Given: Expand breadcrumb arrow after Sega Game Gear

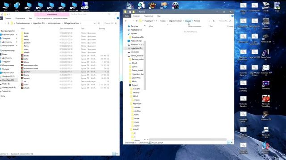Looking at the screenshot, I should pyautogui.click(x=183, y=21).
